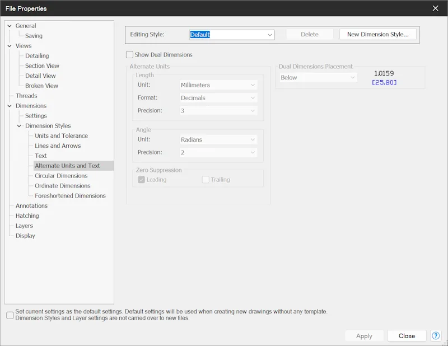Check Set current settings as default
The height and width of the screenshot is (346, 448).
click(10, 315)
